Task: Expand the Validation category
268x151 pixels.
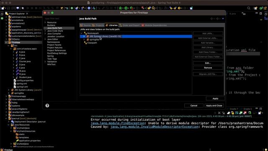Action: 45,62
